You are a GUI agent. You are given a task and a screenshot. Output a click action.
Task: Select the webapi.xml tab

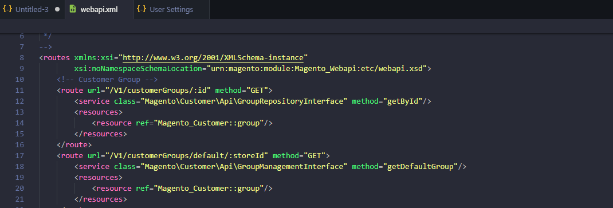pyautogui.click(x=100, y=9)
